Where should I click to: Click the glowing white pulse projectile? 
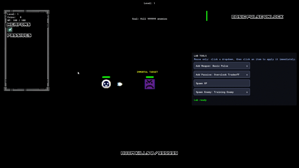coord(120,84)
